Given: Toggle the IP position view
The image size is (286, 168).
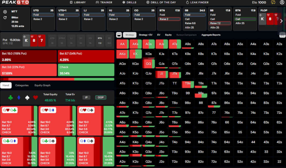Looking at the screenshot, I should [x=86, y=98].
